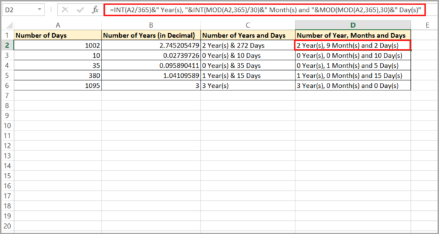The image size is (439, 234).
Task: Select cell with 2 Year(s) & 272 Days
Action: [248, 45]
